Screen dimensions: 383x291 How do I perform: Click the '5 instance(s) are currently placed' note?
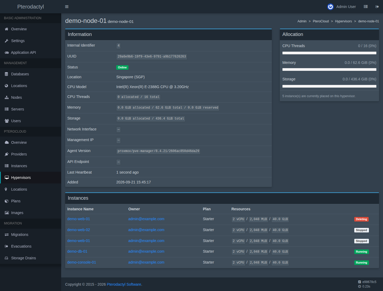point(319,96)
